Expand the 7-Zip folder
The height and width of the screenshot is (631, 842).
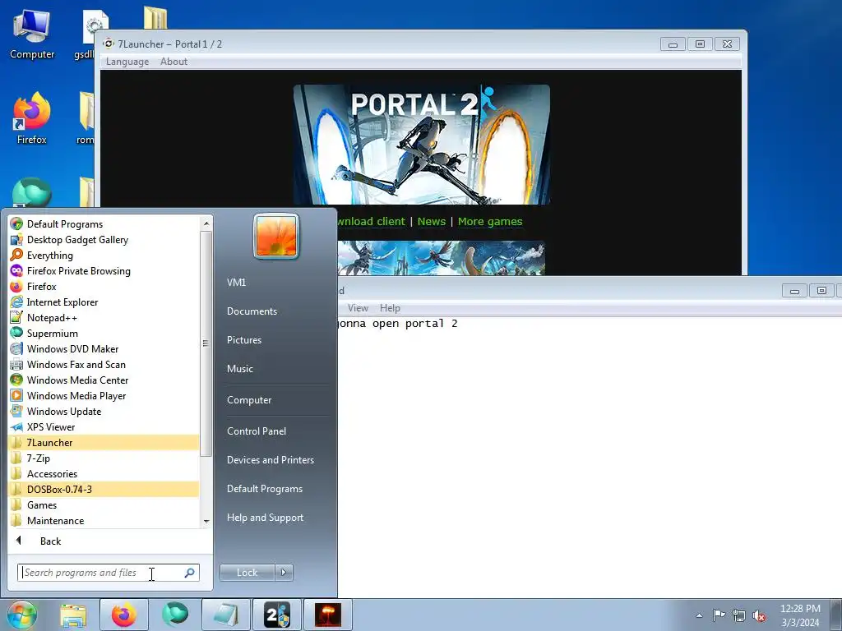(104, 458)
